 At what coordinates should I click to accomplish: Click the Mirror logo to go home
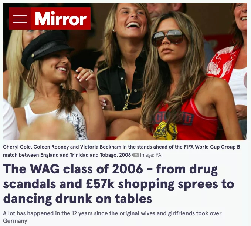[61, 19]
